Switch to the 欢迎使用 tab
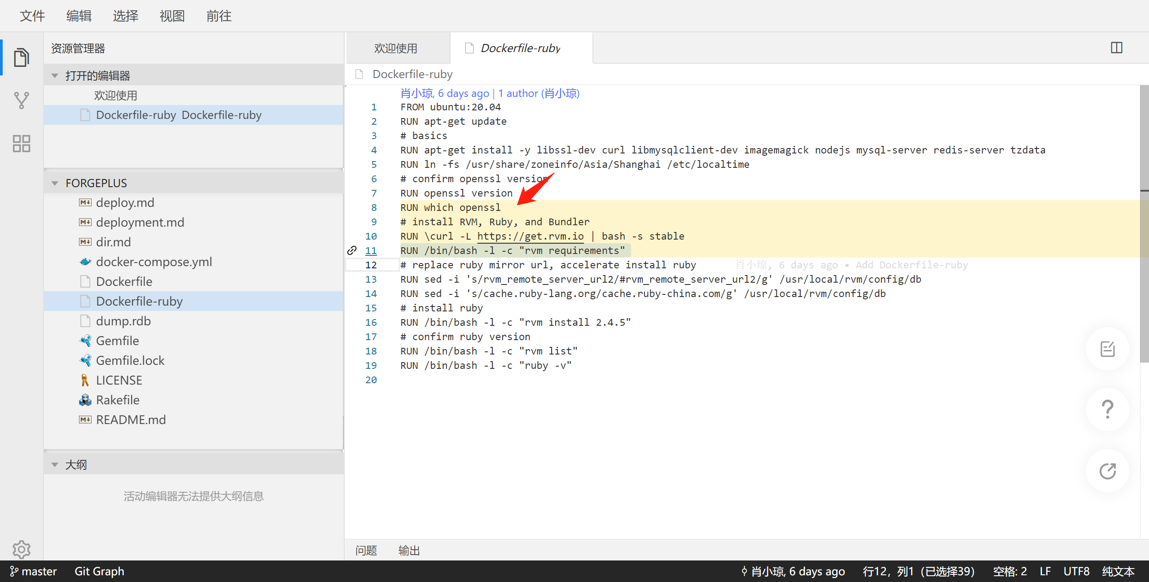 (398, 48)
